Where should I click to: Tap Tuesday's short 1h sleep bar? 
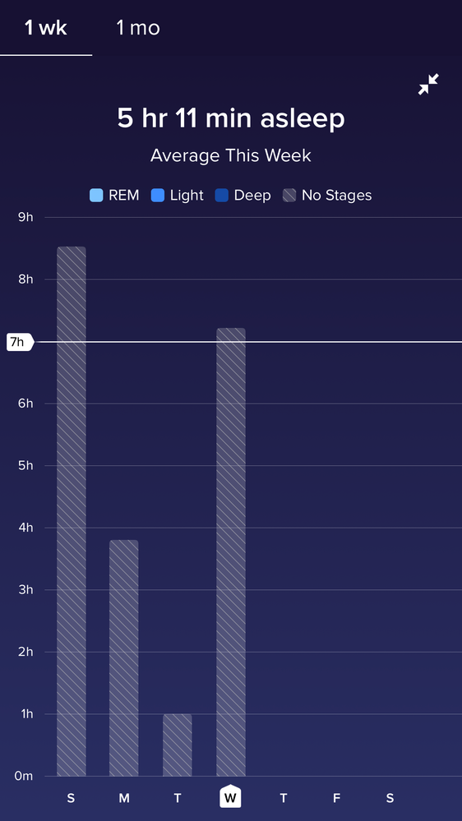pos(177,745)
